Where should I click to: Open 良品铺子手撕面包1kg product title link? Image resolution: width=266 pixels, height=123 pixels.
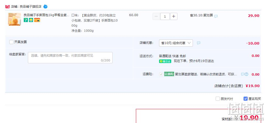[x=46, y=15]
